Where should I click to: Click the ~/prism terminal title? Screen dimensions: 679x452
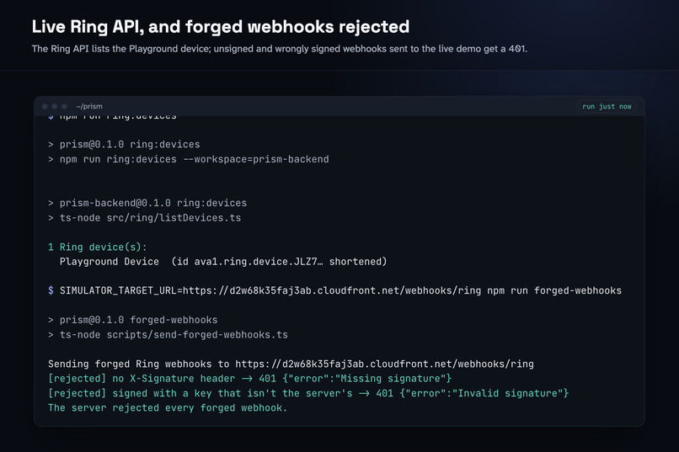[x=89, y=106]
